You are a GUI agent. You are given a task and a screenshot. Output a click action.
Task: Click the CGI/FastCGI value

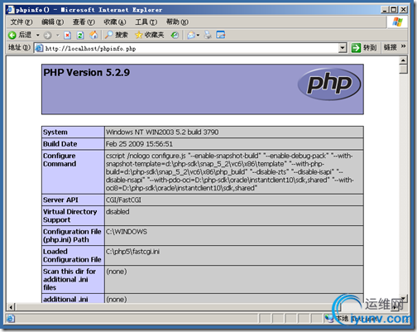click(x=123, y=200)
